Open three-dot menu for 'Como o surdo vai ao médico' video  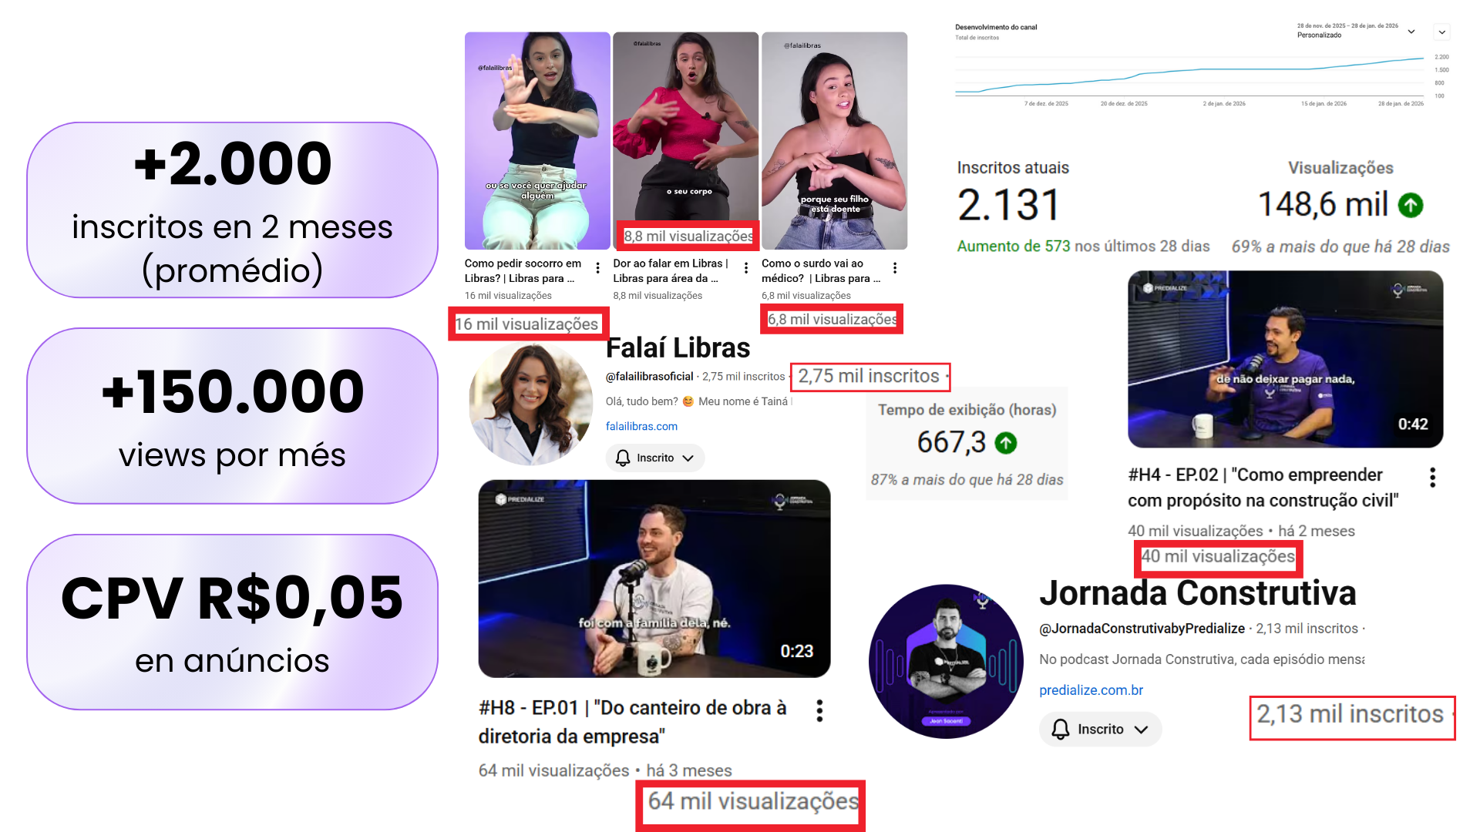[895, 268]
